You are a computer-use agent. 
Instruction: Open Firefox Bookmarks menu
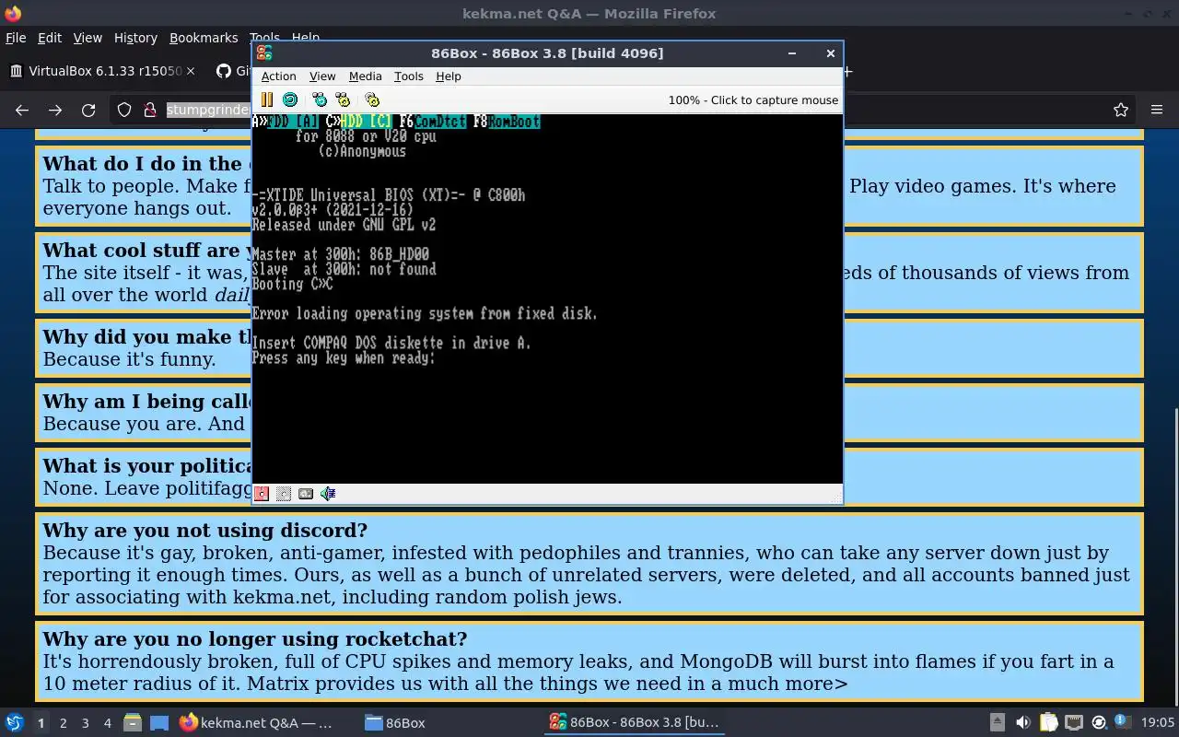point(204,38)
